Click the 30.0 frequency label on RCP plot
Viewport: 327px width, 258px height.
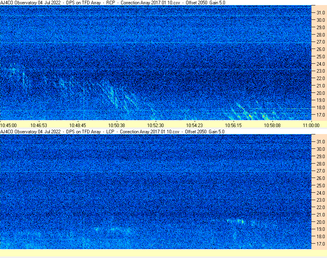point(321,20)
